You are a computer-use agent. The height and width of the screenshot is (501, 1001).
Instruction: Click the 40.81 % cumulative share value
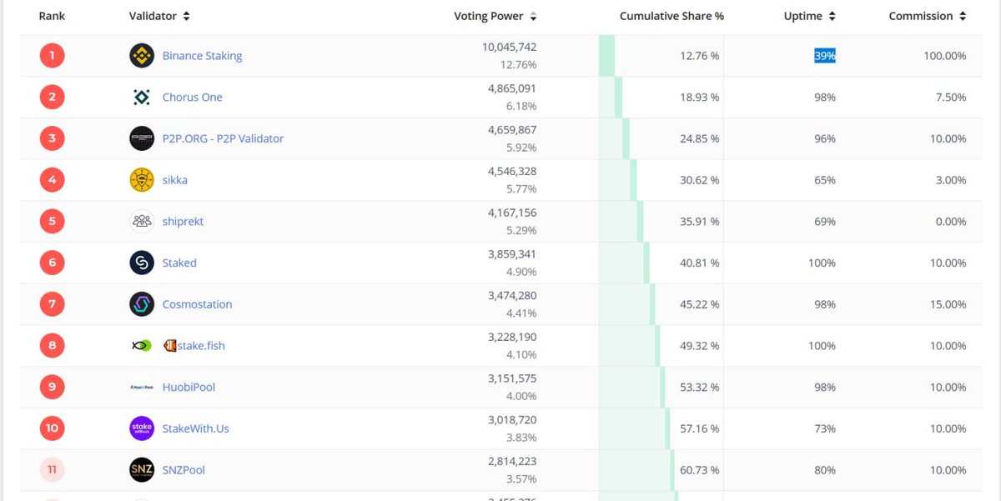tap(700, 263)
